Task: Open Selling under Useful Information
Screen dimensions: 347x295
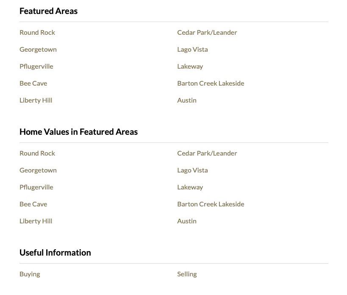Action: coord(187,274)
